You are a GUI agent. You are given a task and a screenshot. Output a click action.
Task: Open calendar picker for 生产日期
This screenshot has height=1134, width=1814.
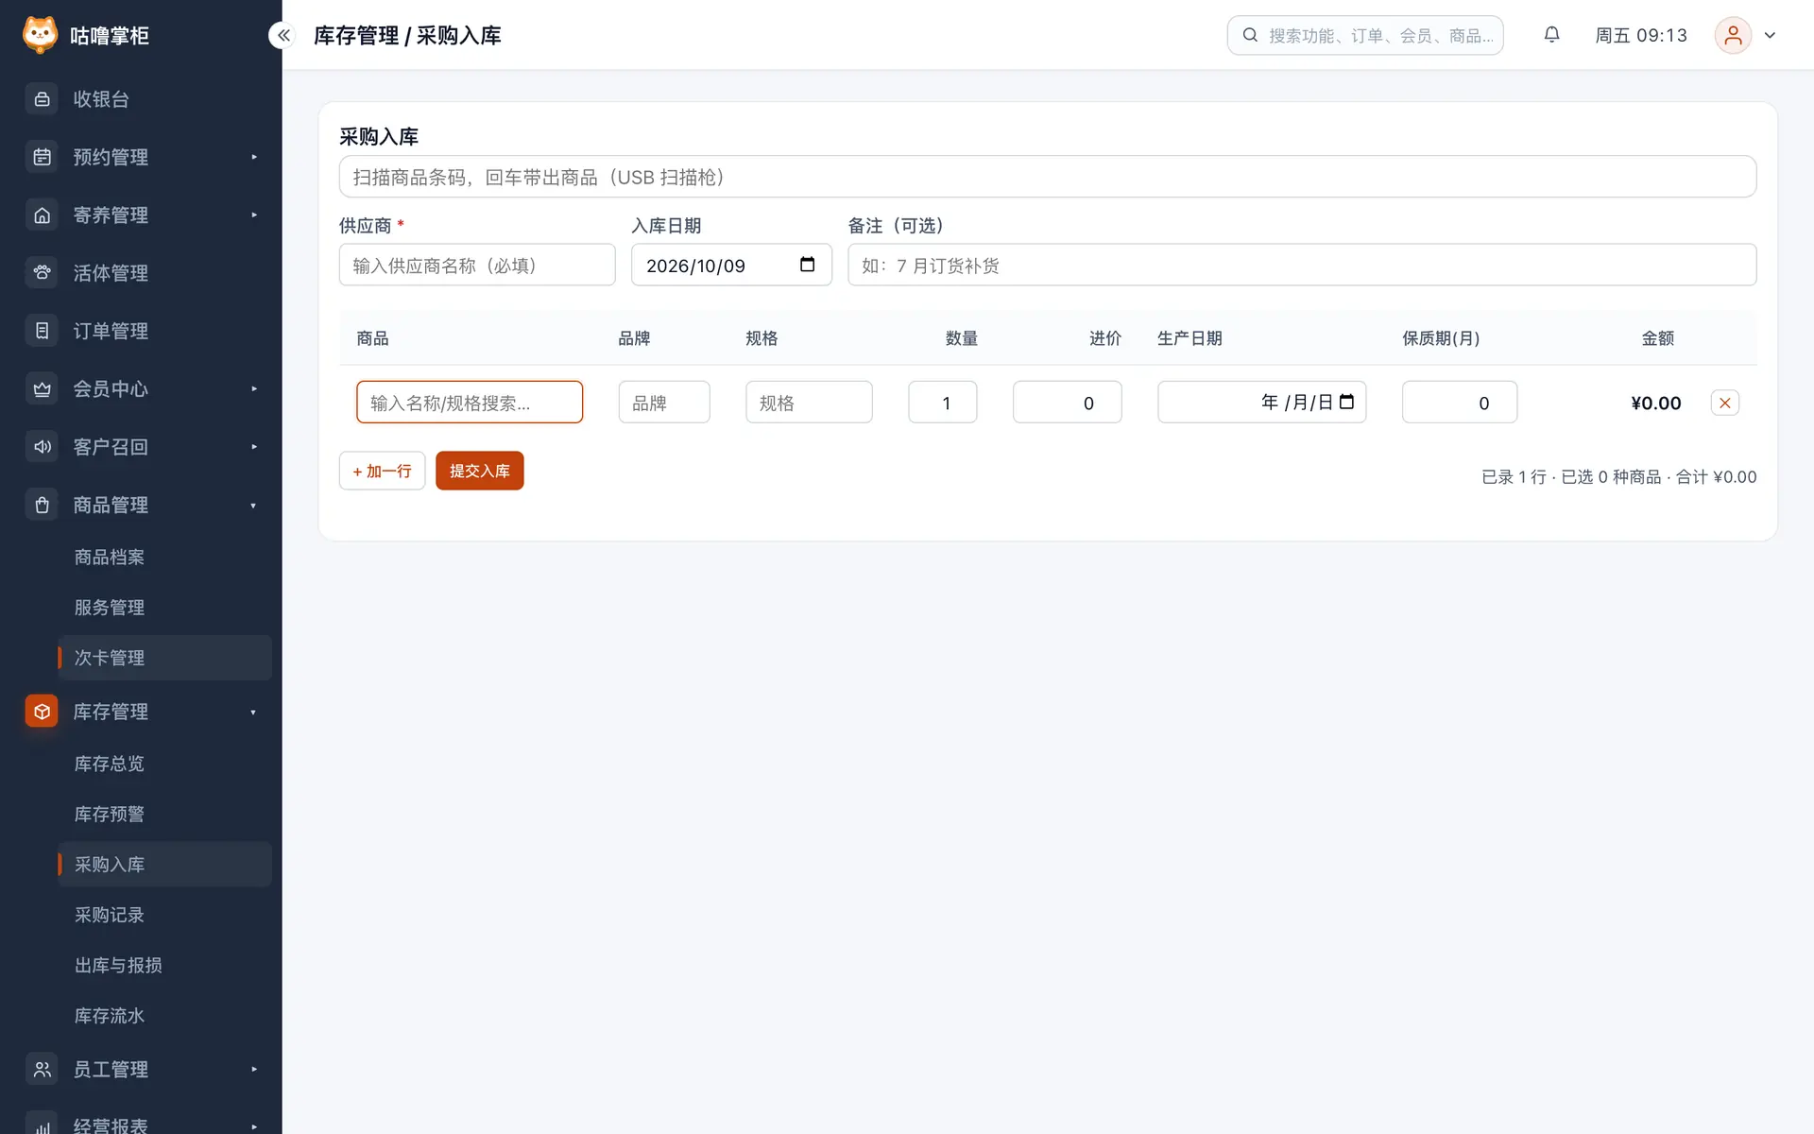point(1346,402)
